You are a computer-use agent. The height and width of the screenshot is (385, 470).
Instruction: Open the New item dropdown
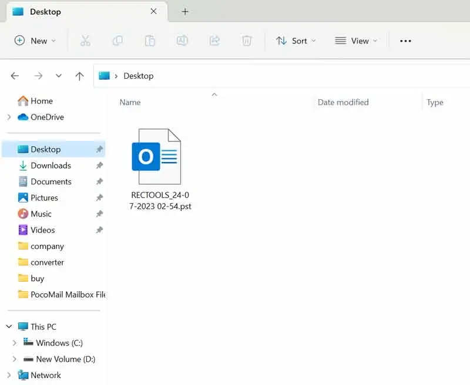tap(35, 40)
